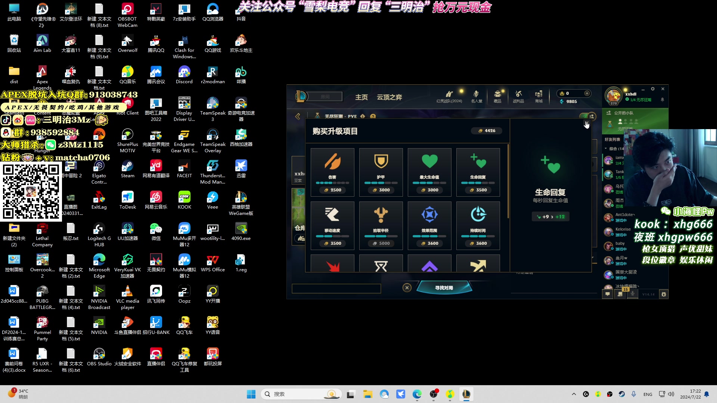Select the 拾取半径 pickup radius upgrade
Image resolution: width=717 pixels, height=403 pixels.
pos(381,225)
